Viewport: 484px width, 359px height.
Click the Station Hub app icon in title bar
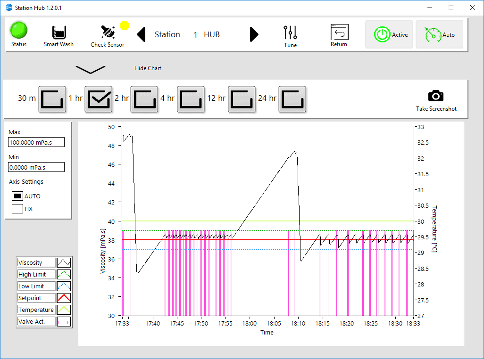click(9, 8)
